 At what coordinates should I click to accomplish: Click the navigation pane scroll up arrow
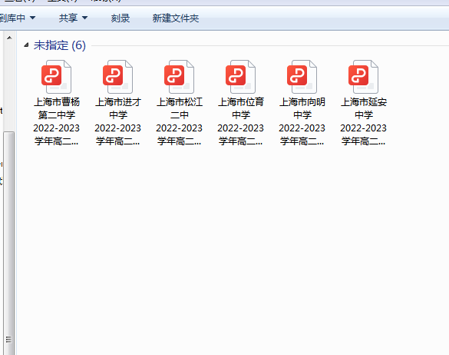pyautogui.click(x=9, y=38)
